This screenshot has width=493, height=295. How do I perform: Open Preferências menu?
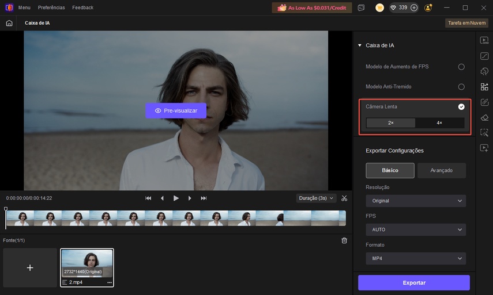(x=51, y=7)
